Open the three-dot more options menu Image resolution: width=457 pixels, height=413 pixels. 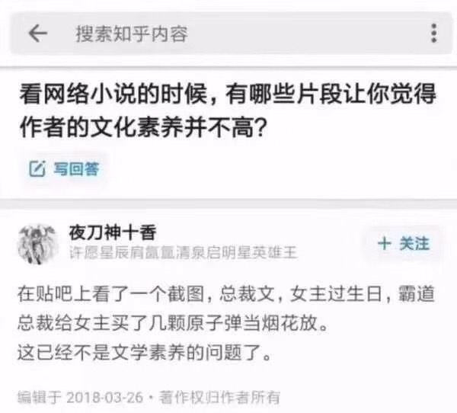[x=433, y=33]
